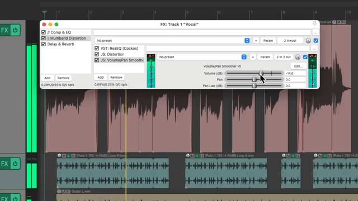Click the first Loop item's mute M icon
The height and width of the screenshot is (201, 358).
[x=64, y=156]
